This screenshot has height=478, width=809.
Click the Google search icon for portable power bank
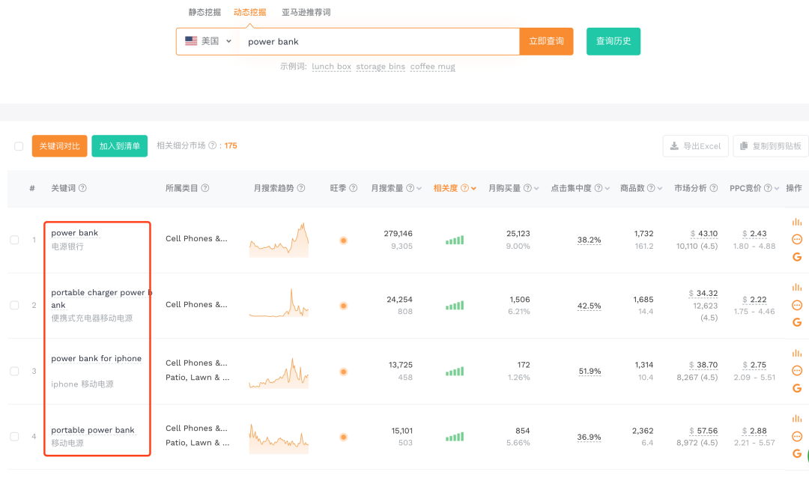[796, 454]
